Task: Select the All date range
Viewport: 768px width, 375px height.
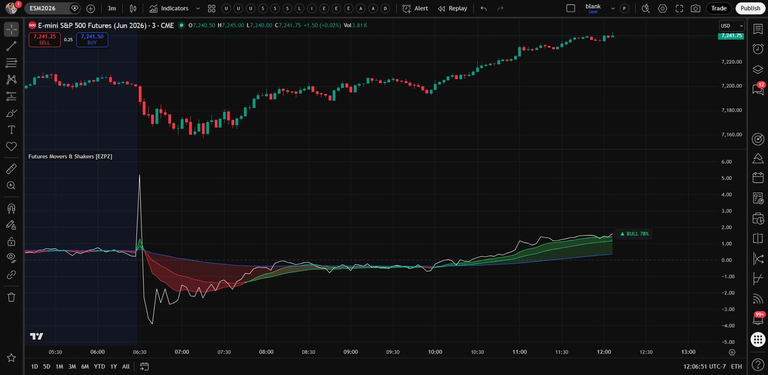Action: pos(125,366)
